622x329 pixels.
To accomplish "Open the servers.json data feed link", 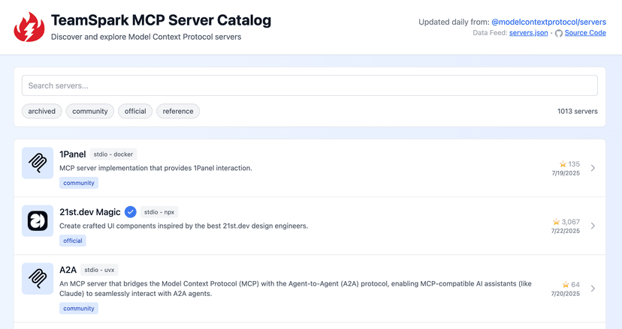I will pos(528,33).
